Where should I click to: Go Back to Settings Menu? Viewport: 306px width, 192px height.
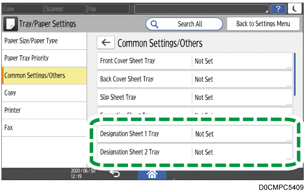[x=263, y=24]
